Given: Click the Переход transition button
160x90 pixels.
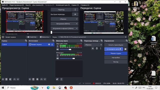Looking at the screenshot, I should [61, 10].
